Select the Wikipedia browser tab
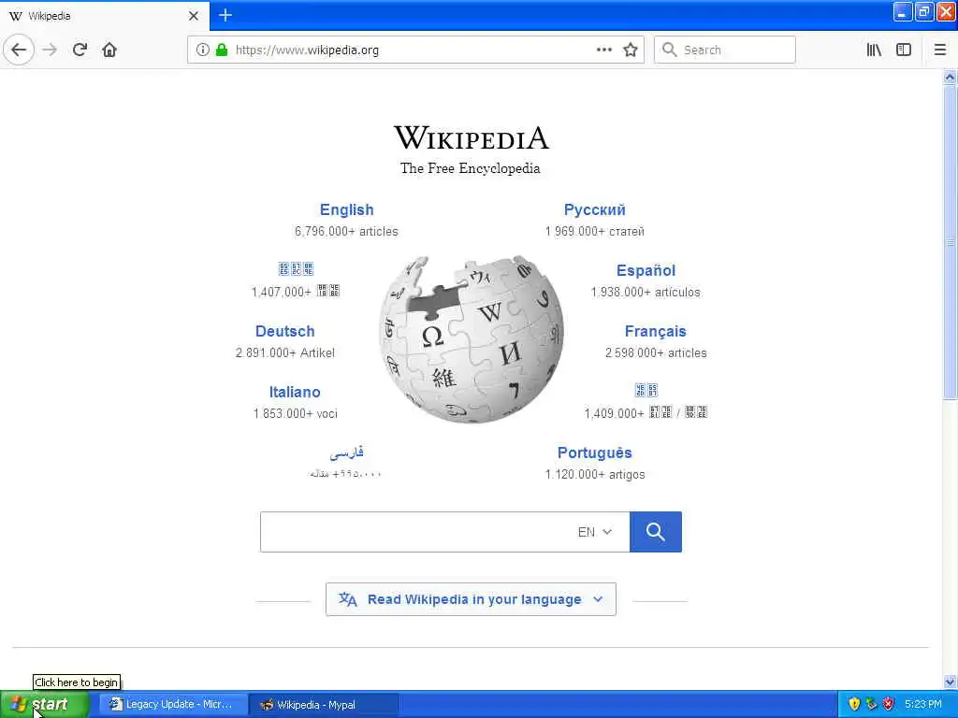 pos(105,16)
